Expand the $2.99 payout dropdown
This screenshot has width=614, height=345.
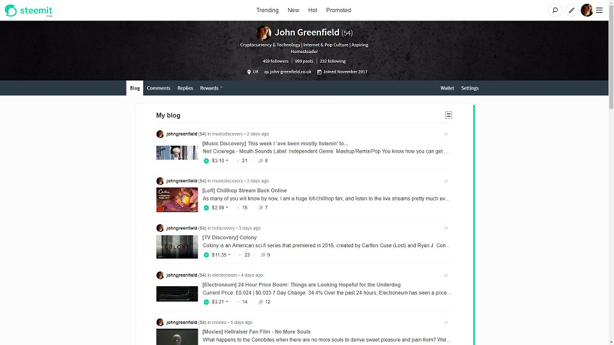(x=220, y=208)
